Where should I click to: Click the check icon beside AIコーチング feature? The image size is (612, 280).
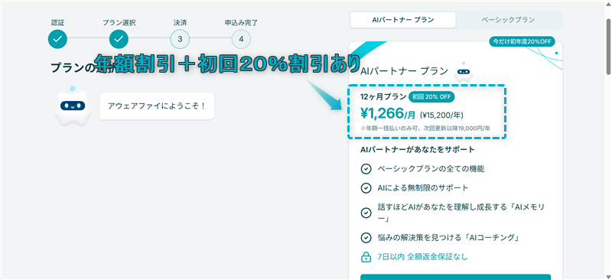click(366, 238)
